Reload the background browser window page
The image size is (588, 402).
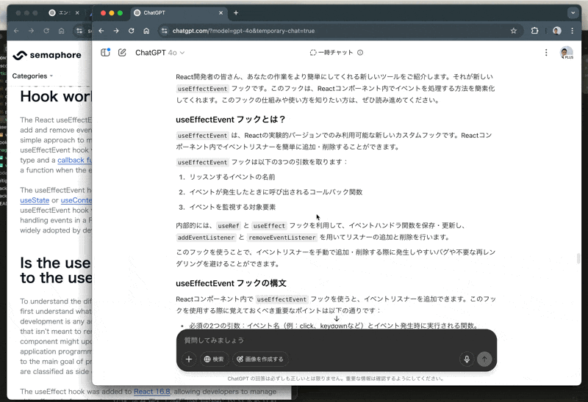[x=46, y=31]
